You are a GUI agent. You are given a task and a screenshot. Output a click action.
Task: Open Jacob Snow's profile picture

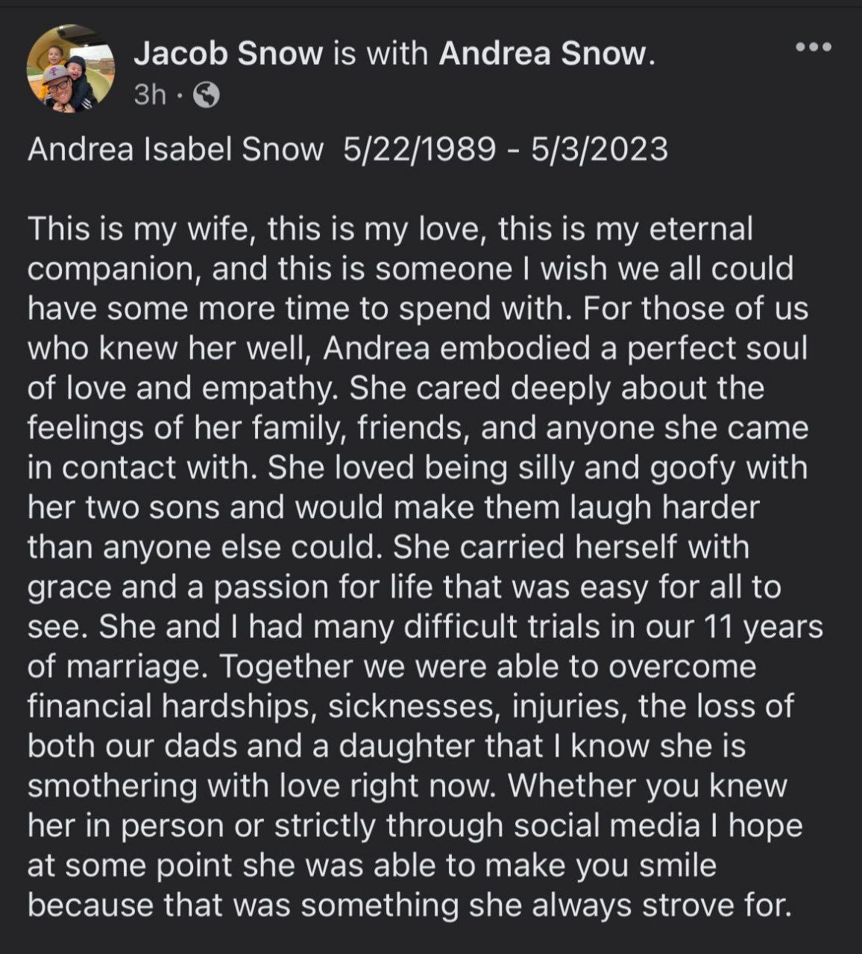71,69
